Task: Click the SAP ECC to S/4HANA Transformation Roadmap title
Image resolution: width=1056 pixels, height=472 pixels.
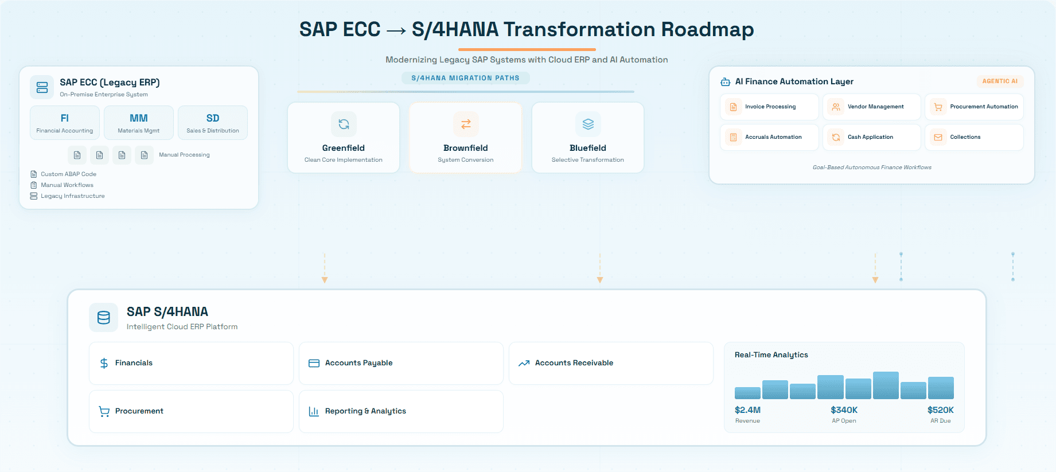Action: tap(527, 29)
